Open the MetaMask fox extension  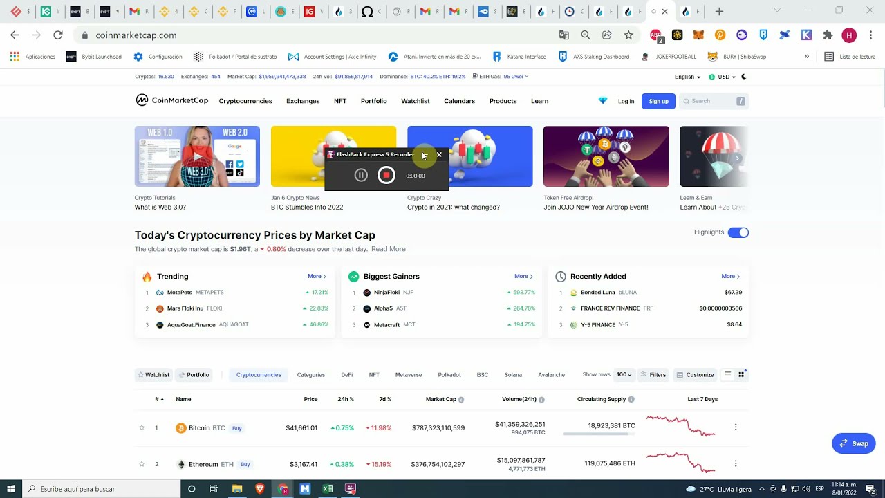point(699,35)
